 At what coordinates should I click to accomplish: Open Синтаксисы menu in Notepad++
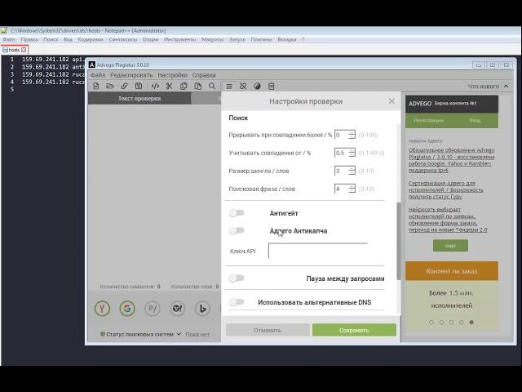[123, 39]
